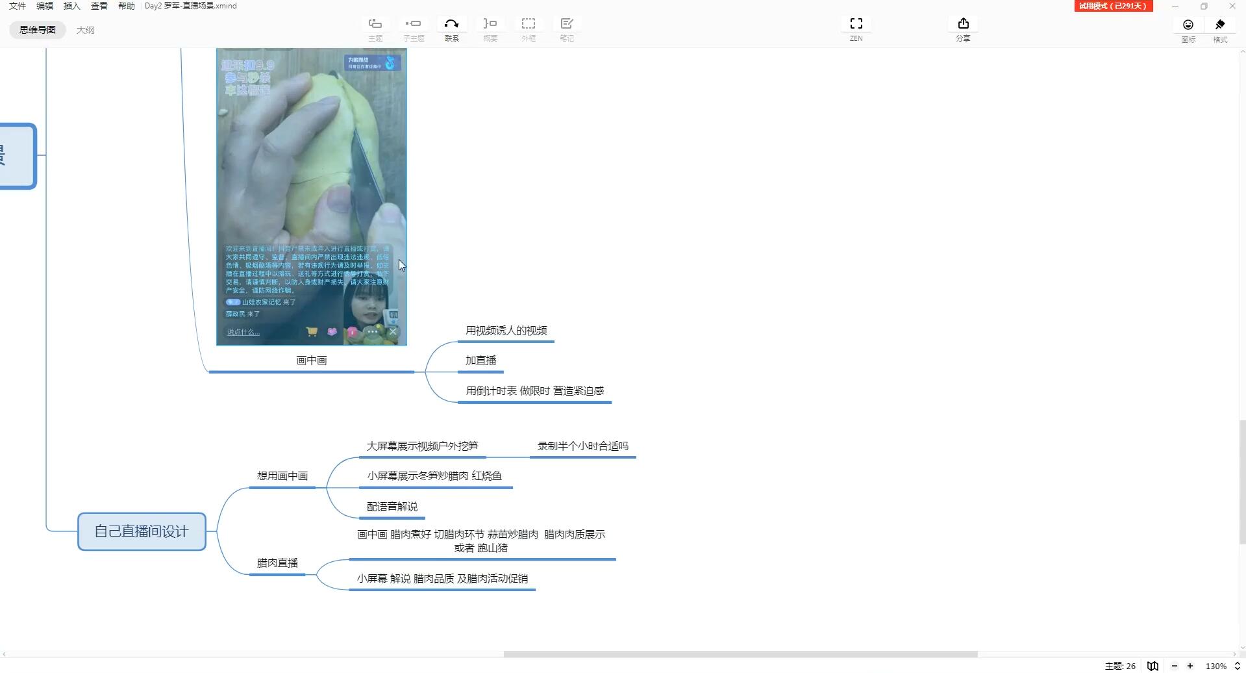Click the Summary (概要) toolbar icon
The height and width of the screenshot is (673, 1246).
pos(490,29)
